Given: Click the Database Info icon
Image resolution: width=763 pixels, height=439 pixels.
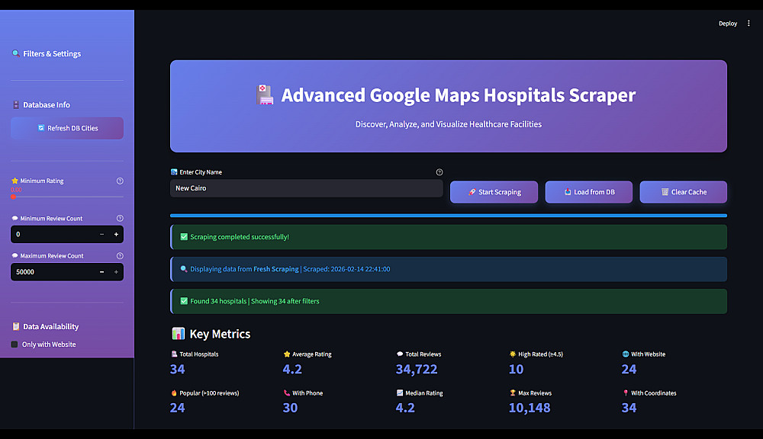Looking at the screenshot, I should coord(16,104).
